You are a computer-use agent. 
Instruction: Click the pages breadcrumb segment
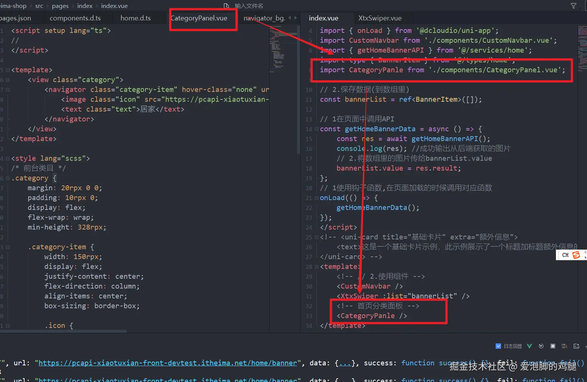coord(60,6)
